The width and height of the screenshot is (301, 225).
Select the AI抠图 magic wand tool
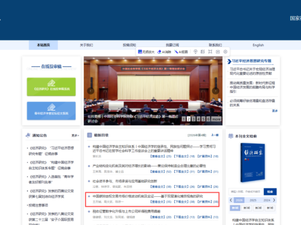(x=181, y=52)
